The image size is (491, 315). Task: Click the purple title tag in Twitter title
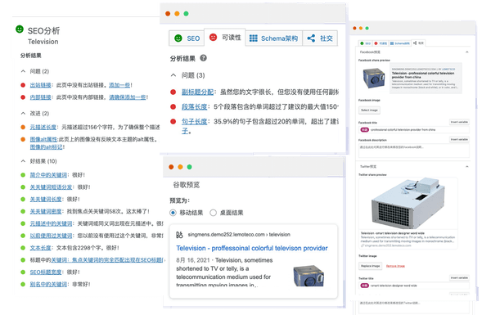[x=364, y=286]
